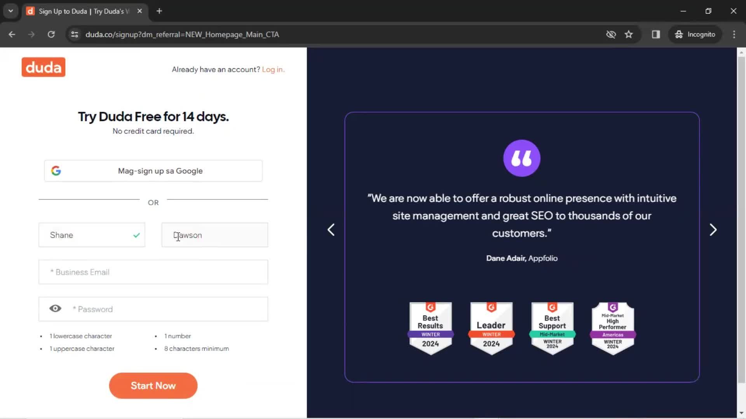Open site information icon in address bar
The height and width of the screenshot is (419, 746).
point(75,35)
